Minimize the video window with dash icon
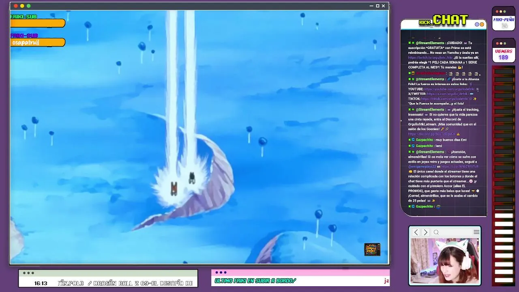Image resolution: width=519 pixels, height=292 pixels. (371, 6)
